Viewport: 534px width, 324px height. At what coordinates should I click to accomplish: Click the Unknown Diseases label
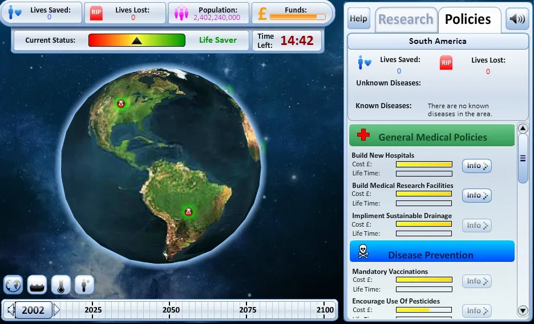[x=389, y=83]
